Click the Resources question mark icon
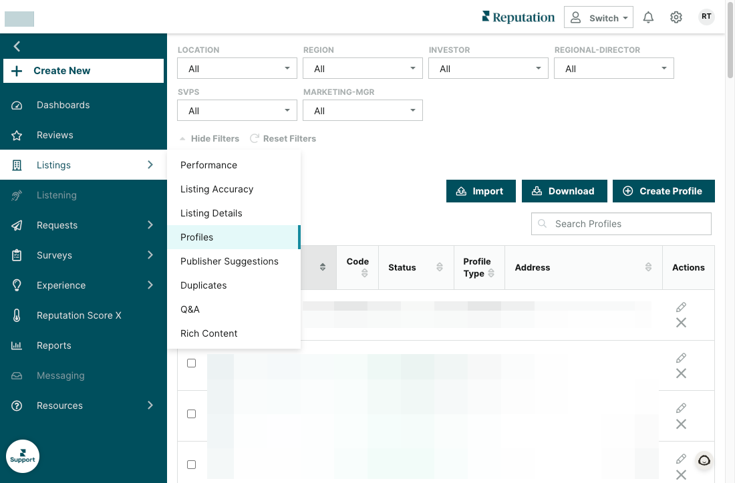 (x=17, y=406)
